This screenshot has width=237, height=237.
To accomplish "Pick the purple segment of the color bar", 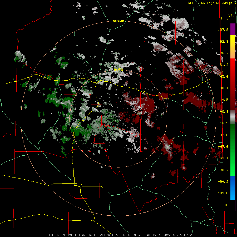I will [233, 29].
